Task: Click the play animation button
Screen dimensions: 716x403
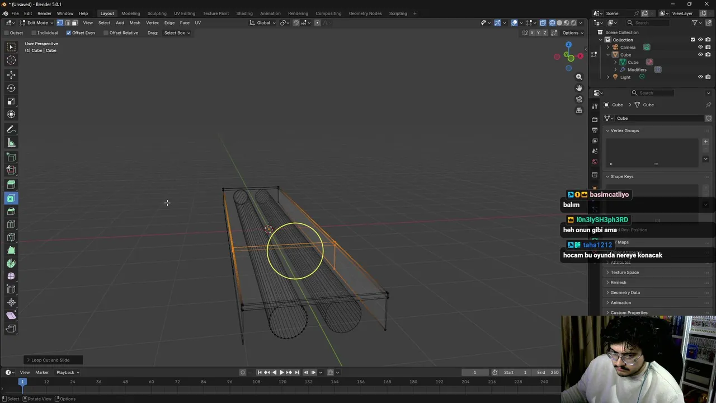Action: 281,373
